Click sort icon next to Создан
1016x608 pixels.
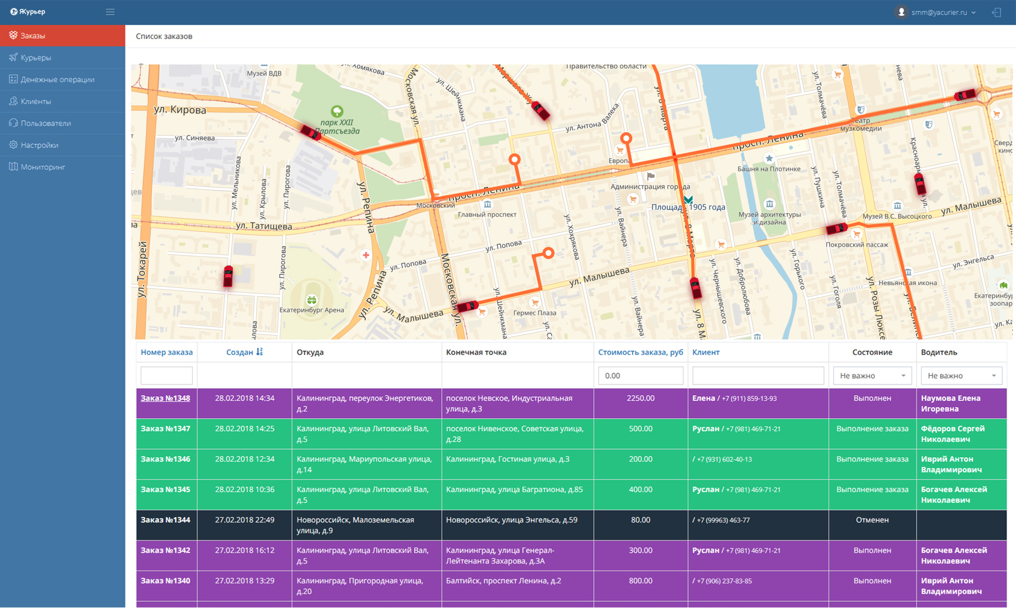pos(259,352)
